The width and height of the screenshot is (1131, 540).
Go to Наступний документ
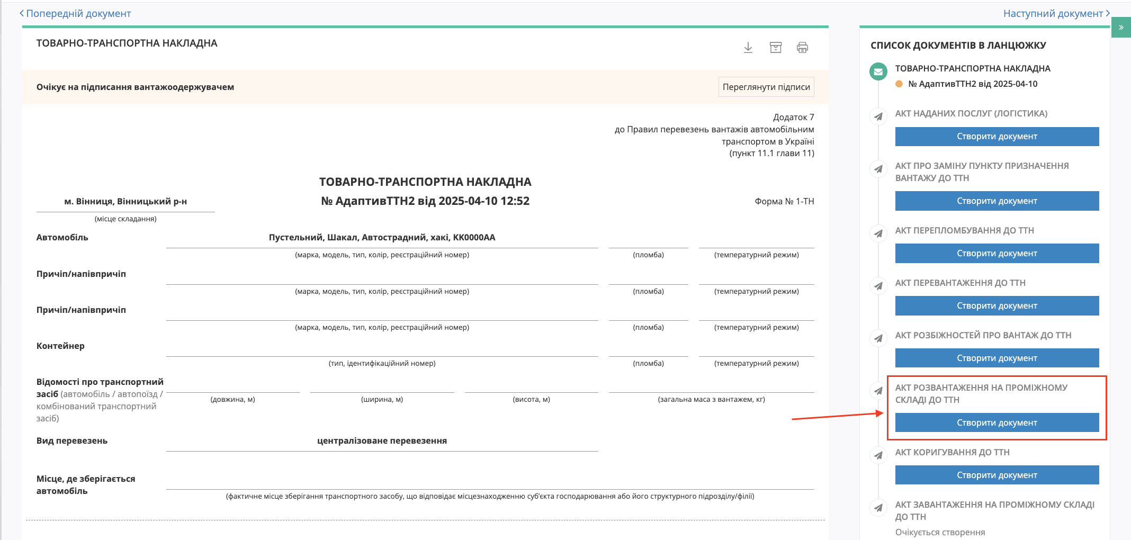pos(1056,13)
